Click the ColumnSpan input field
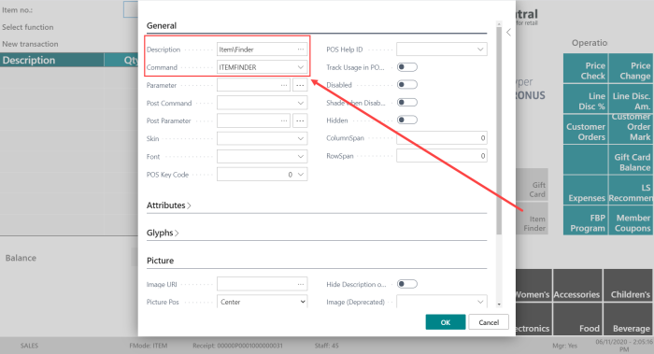The image size is (654, 354). coord(442,138)
